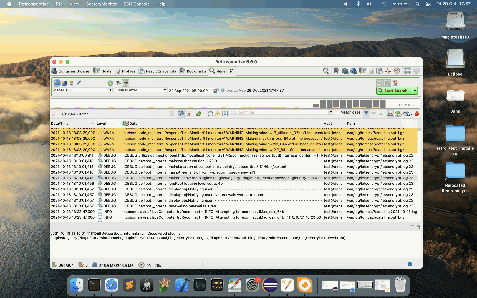Image resolution: width=477 pixels, height=298 pixels.
Task: Open the remove-lines icon dropdown arrow
Action: 193,114
